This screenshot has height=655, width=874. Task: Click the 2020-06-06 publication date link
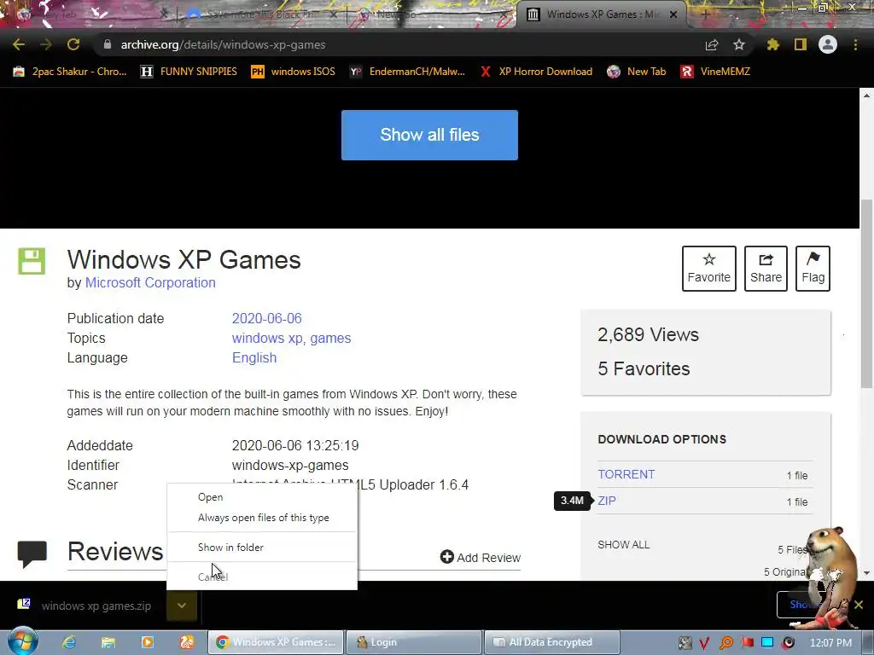pos(266,318)
